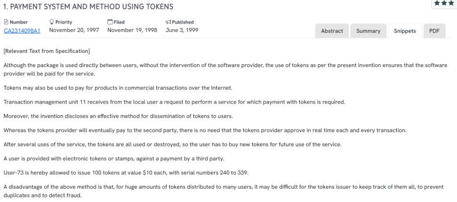Click the Published megaphone icon
Screen dimensions: 457x202
pos(168,22)
